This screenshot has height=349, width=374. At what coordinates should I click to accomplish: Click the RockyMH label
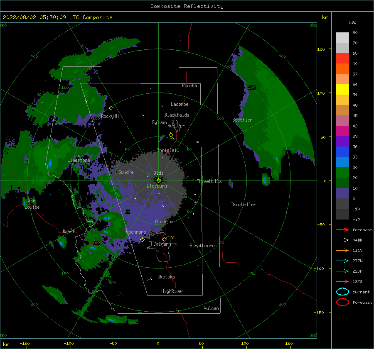click(x=110, y=116)
